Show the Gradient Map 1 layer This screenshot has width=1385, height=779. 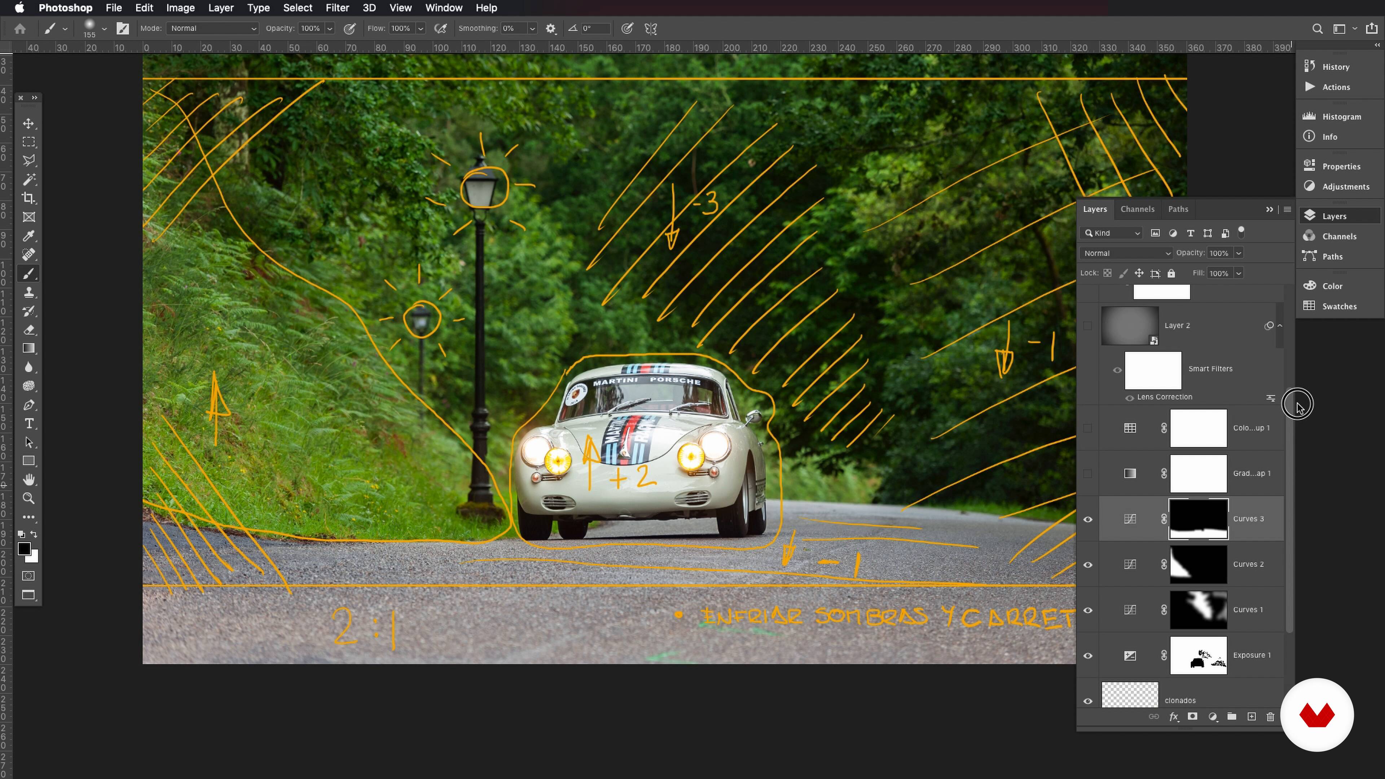1088,474
